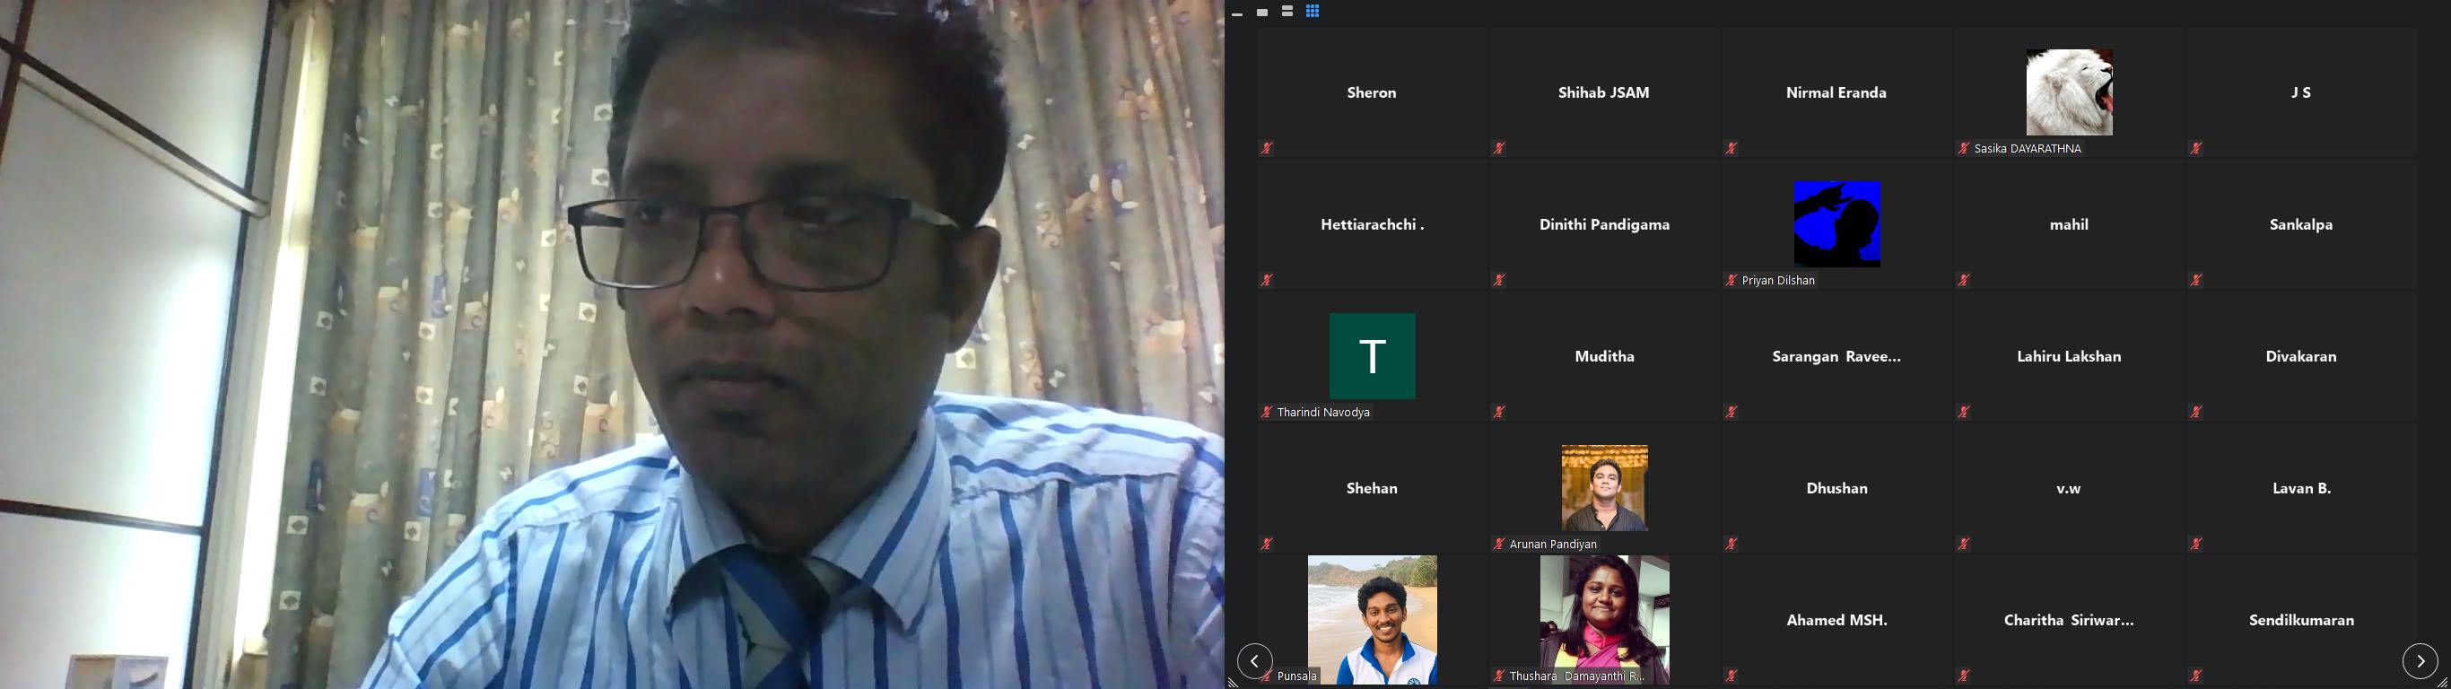The height and width of the screenshot is (689, 2451).
Task: Click muted mic icon on Sendilkumaran tile
Action: pyautogui.click(x=2196, y=676)
